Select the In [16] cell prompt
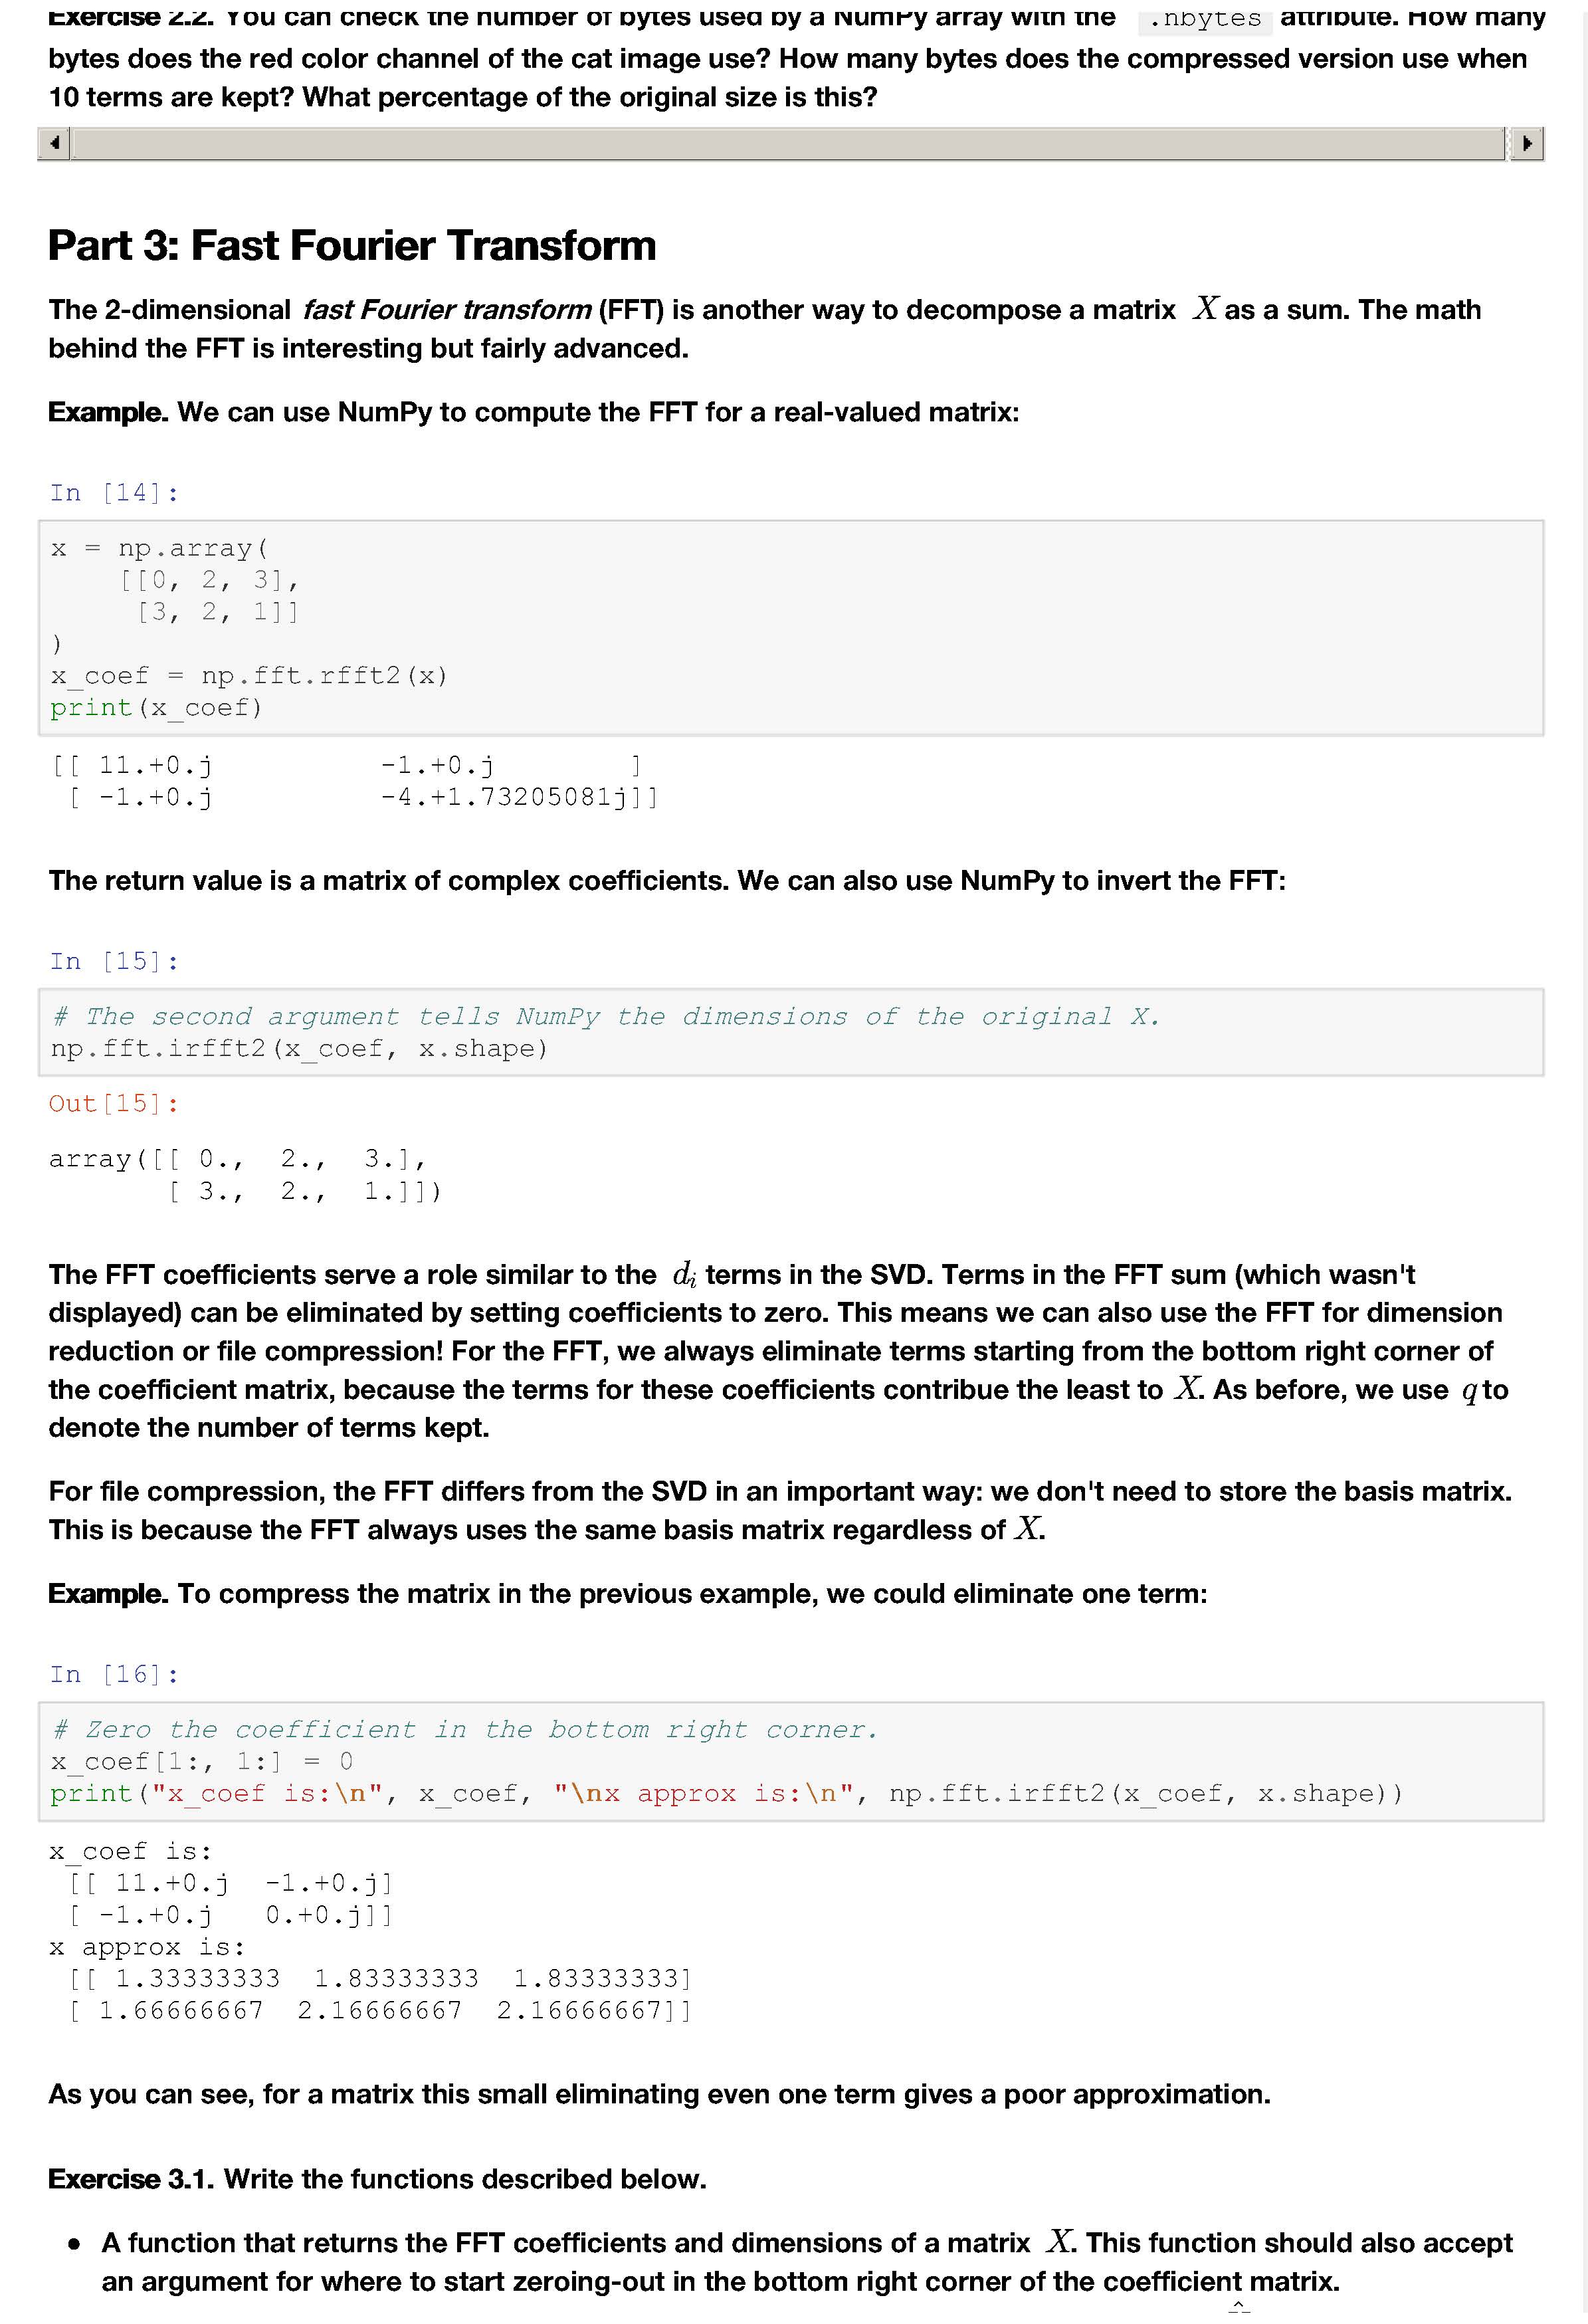Viewport: 1588px width, 2324px height. click(x=114, y=1674)
